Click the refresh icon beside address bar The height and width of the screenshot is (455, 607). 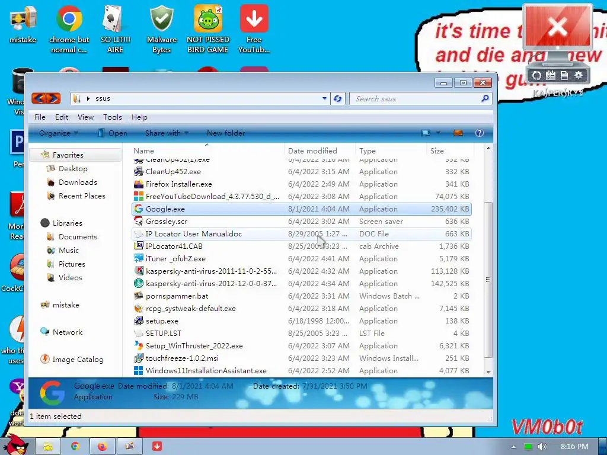point(337,99)
